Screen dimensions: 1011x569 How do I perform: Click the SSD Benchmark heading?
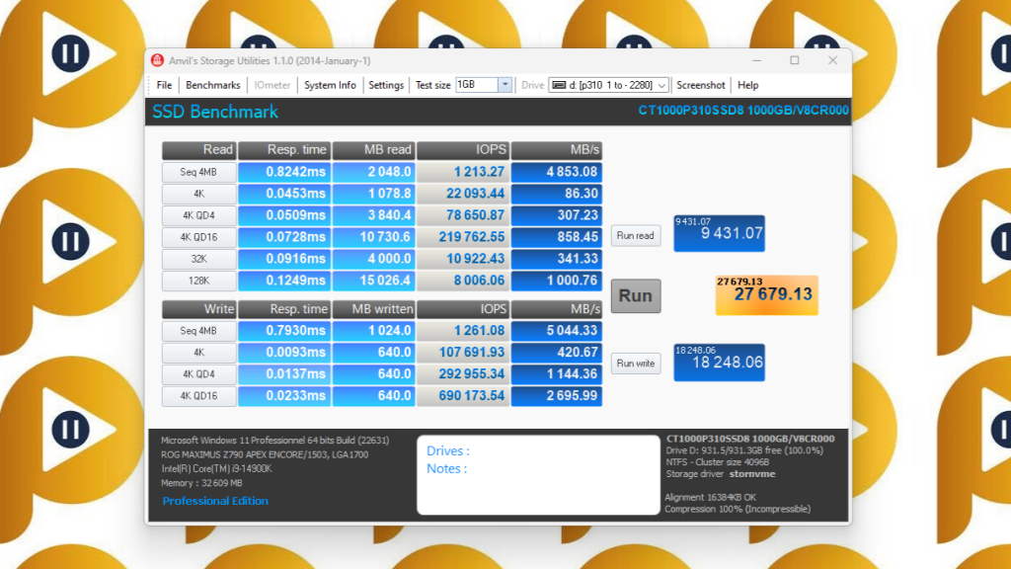(215, 112)
